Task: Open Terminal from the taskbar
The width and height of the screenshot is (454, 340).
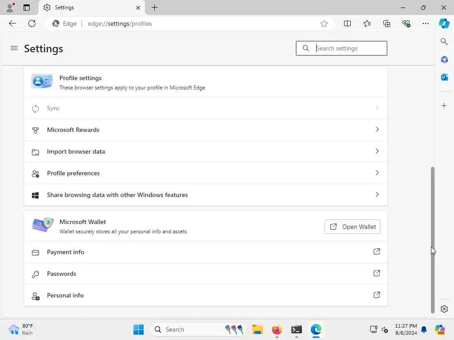Action: point(297,329)
